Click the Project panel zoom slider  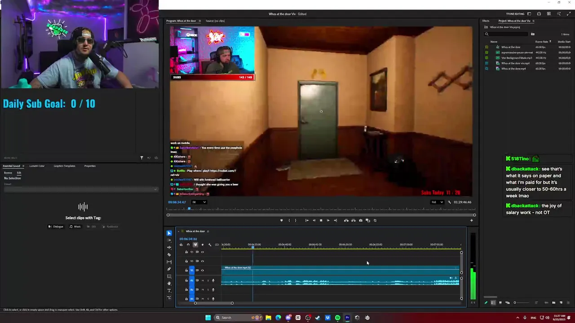pos(521,303)
